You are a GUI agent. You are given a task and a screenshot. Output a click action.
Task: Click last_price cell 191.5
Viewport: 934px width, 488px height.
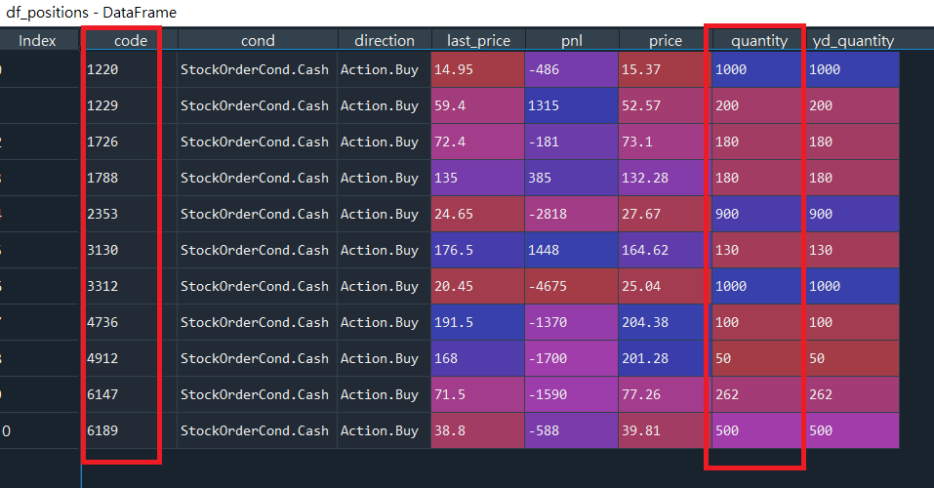point(477,322)
